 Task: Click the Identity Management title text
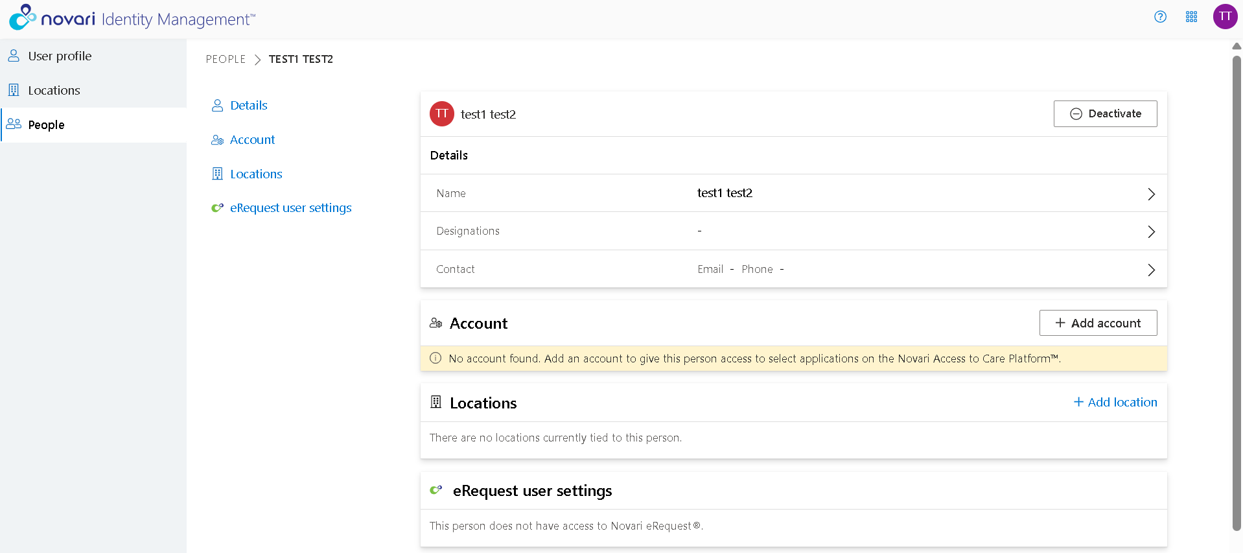pos(178,19)
